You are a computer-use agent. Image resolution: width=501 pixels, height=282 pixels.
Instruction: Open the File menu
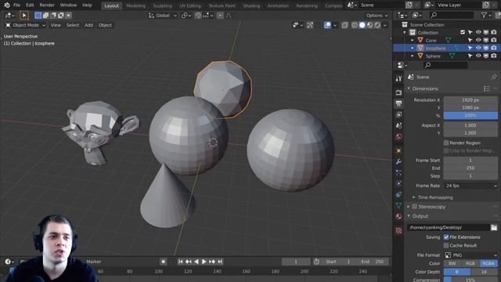17,5
